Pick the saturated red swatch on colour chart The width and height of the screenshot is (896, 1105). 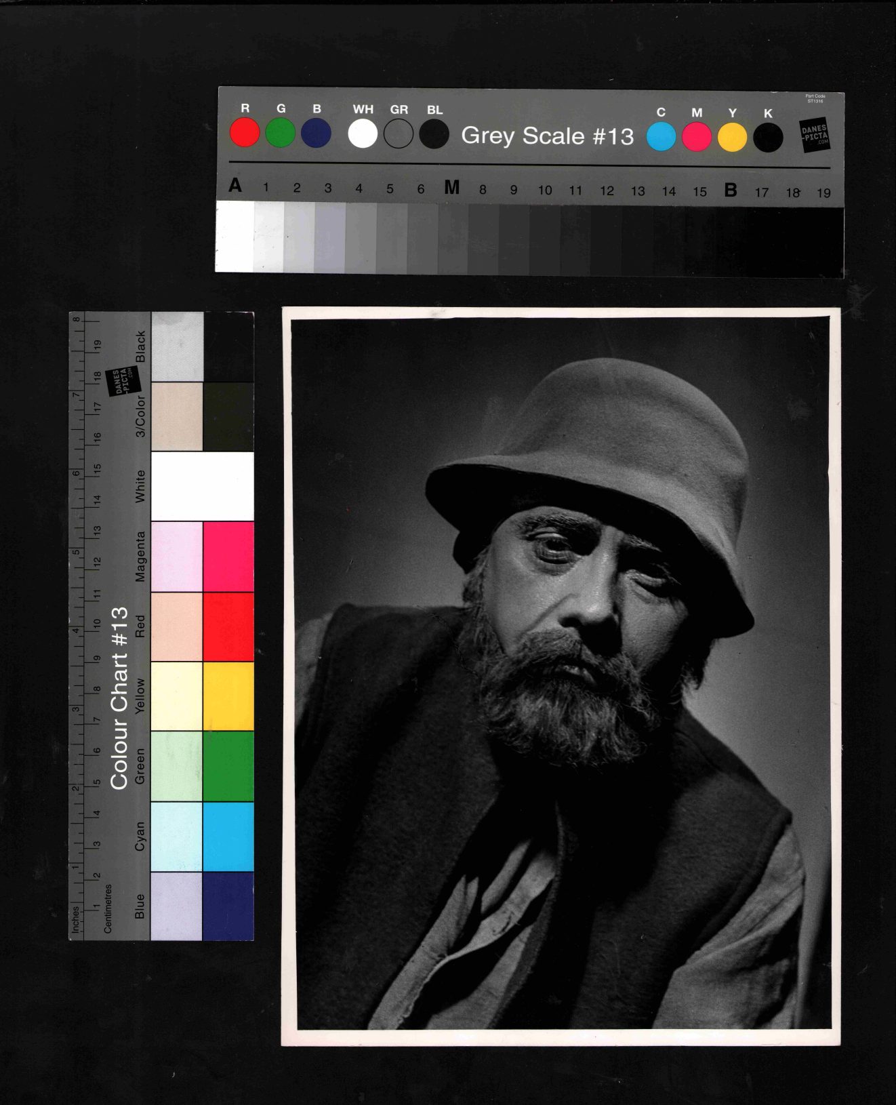pyautogui.click(x=228, y=626)
